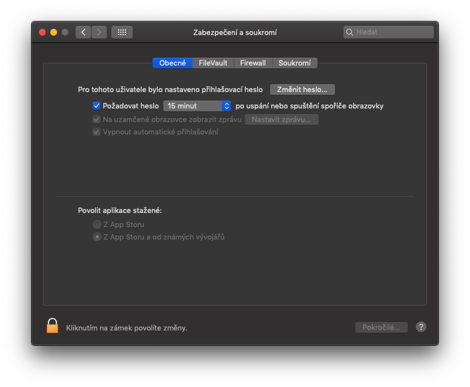The height and width of the screenshot is (387, 470).
Task: Click the Pokročilé button
Action: tap(381, 328)
